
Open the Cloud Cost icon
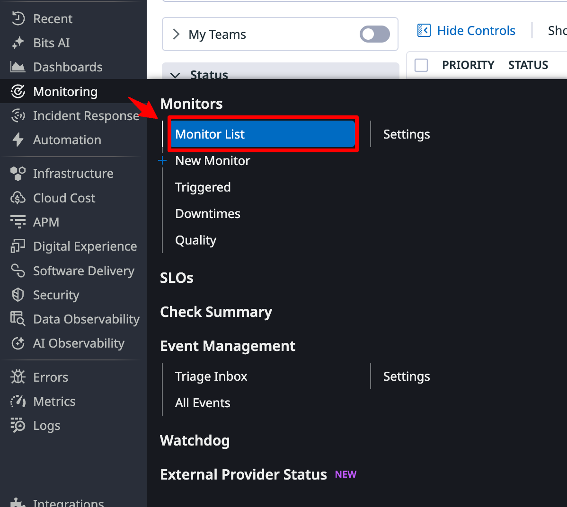[18, 198]
